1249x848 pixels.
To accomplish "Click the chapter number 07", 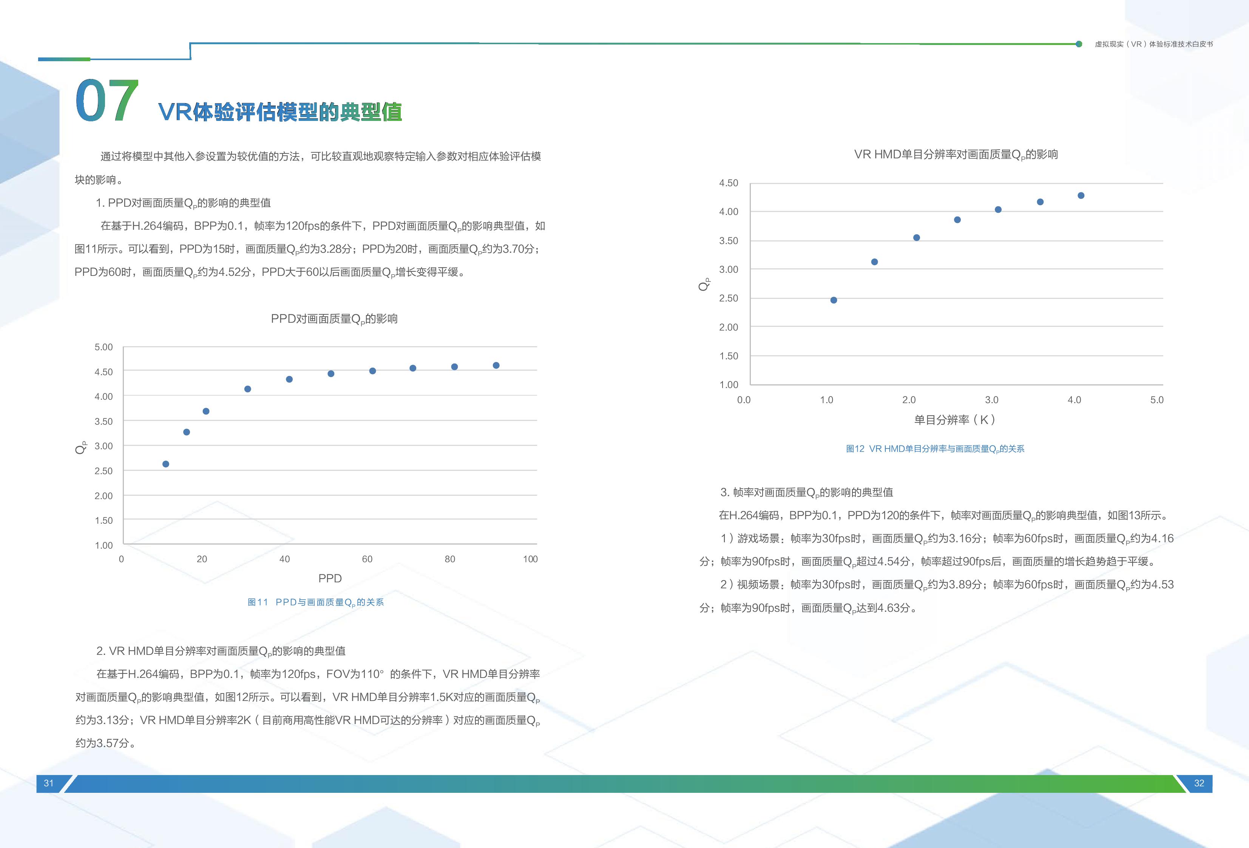I will point(107,101).
